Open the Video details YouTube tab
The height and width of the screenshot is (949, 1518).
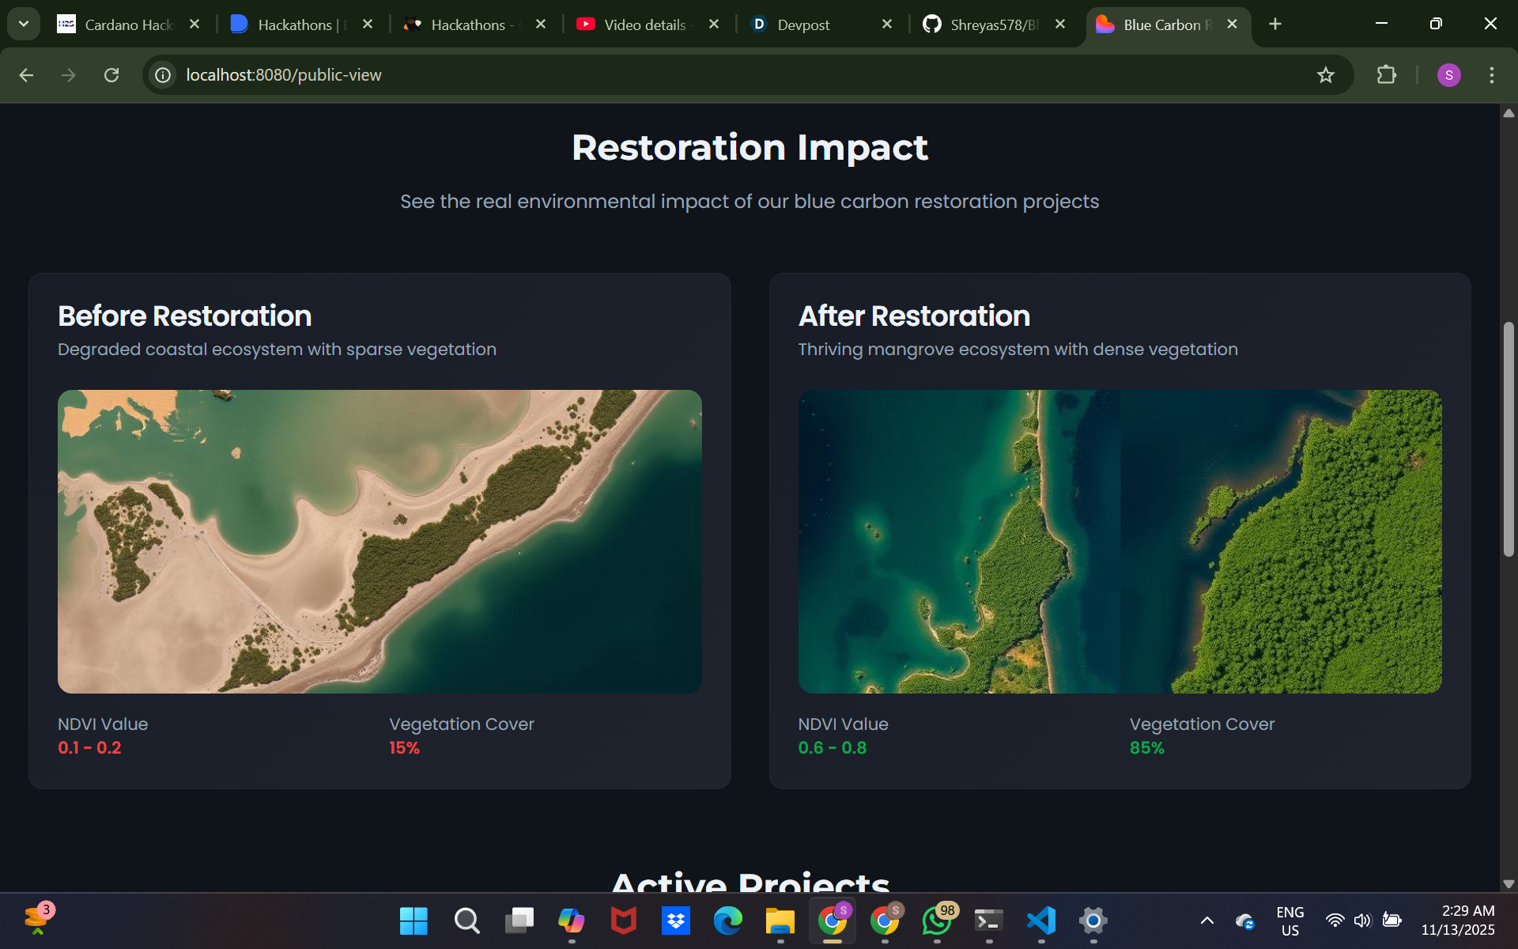[644, 25]
